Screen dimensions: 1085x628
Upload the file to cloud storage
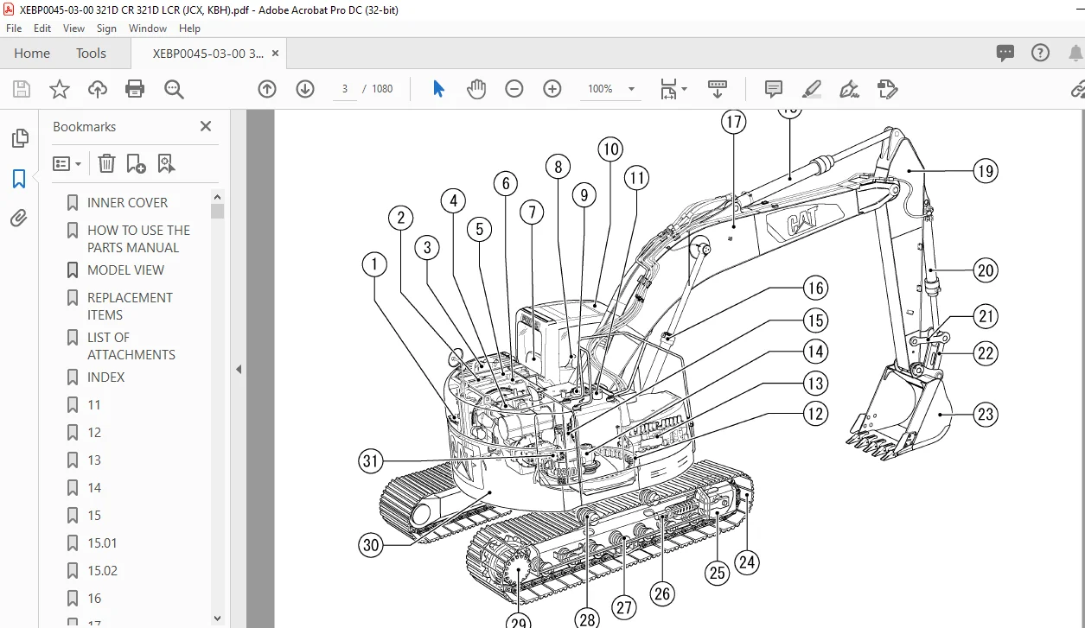tap(98, 89)
